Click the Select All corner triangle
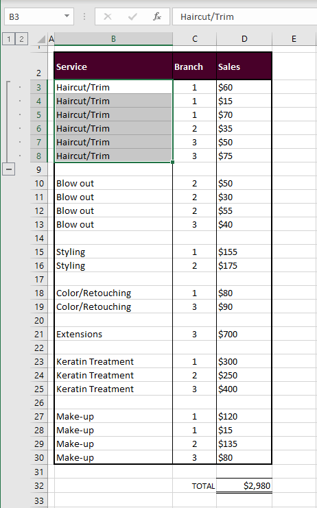The image size is (317, 508). [x=41, y=39]
